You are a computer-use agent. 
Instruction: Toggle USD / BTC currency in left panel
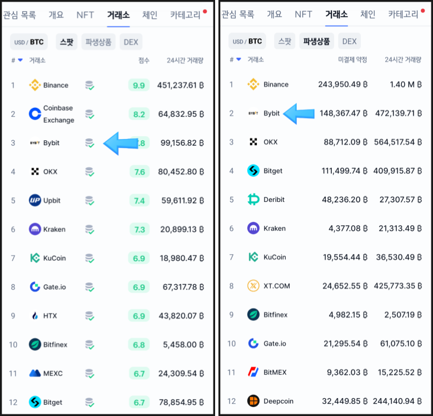[x=29, y=42]
